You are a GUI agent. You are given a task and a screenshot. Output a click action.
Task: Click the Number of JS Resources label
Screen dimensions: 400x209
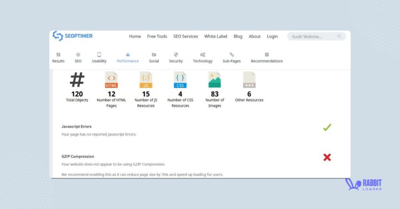point(146,103)
